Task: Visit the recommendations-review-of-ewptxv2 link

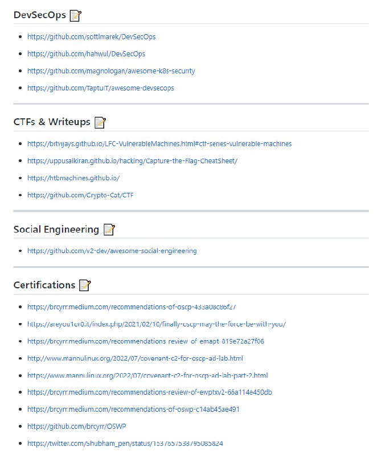Action: point(150,392)
